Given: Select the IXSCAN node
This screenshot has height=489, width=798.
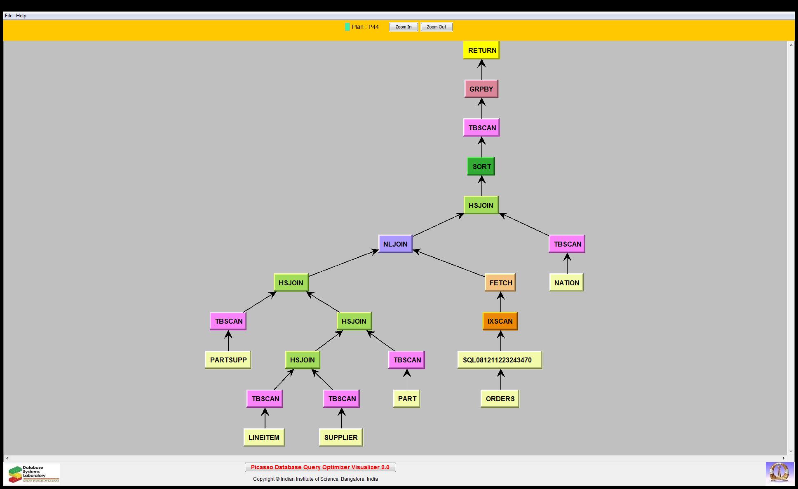Looking at the screenshot, I should coord(500,321).
